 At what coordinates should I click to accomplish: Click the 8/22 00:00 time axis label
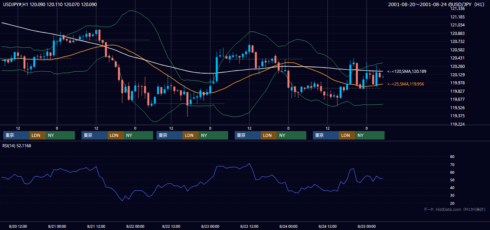coord(135,226)
